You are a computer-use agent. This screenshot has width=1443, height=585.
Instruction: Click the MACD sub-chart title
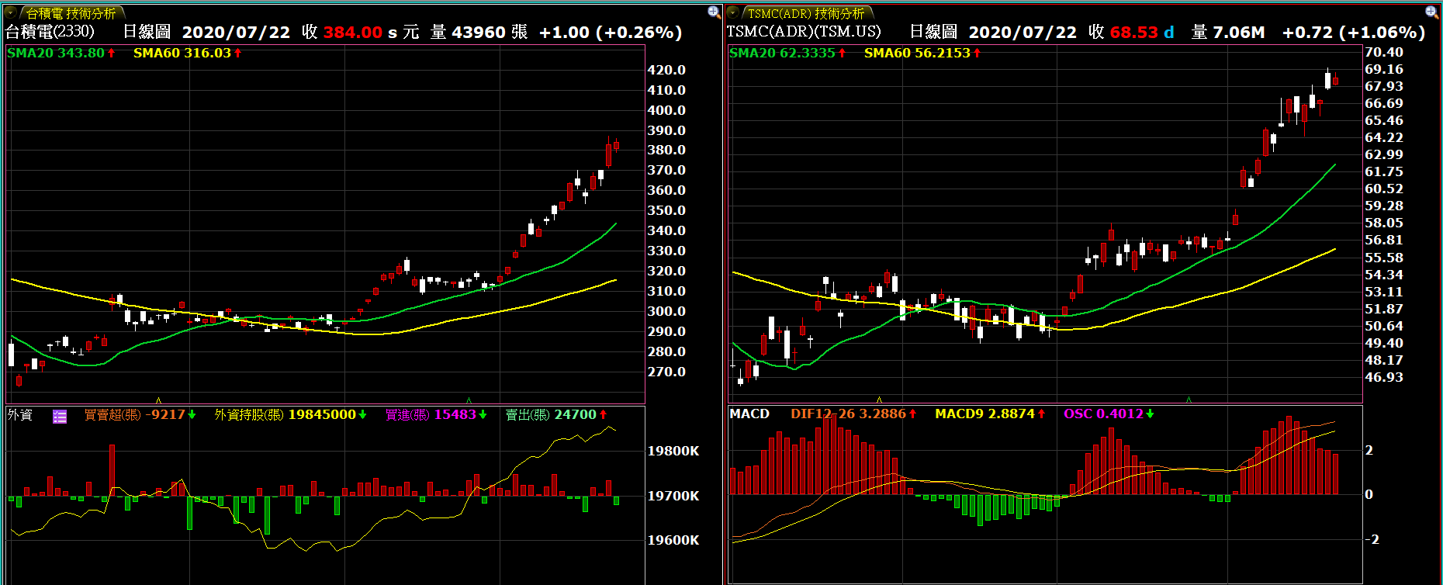pos(749,414)
